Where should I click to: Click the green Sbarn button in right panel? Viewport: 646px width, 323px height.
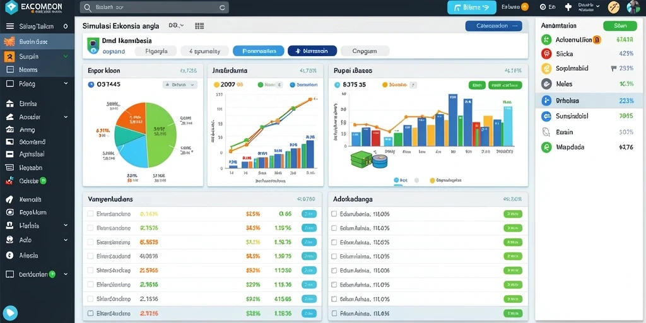620,25
